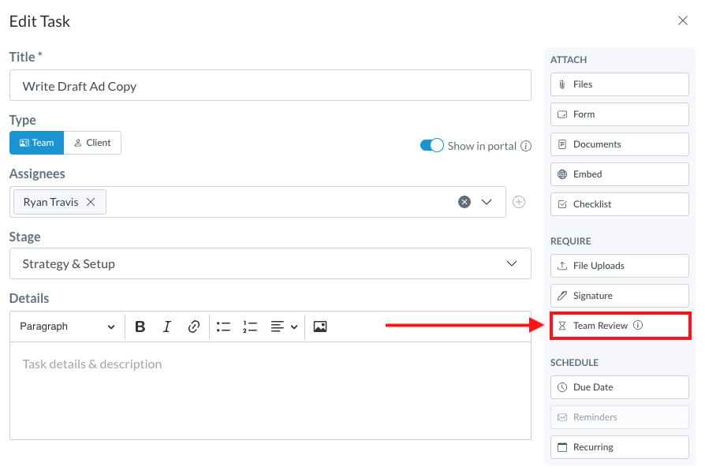
Task: Clear all assignees with circled X
Action: tap(464, 202)
